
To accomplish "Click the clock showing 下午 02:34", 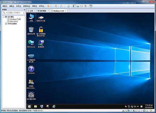I will [149, 106].
